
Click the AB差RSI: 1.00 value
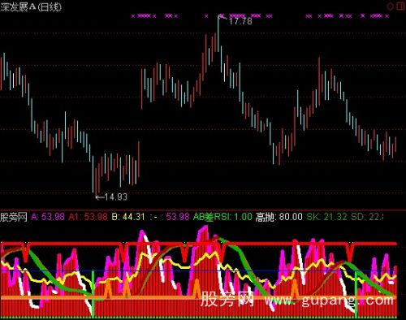(222, 217)
